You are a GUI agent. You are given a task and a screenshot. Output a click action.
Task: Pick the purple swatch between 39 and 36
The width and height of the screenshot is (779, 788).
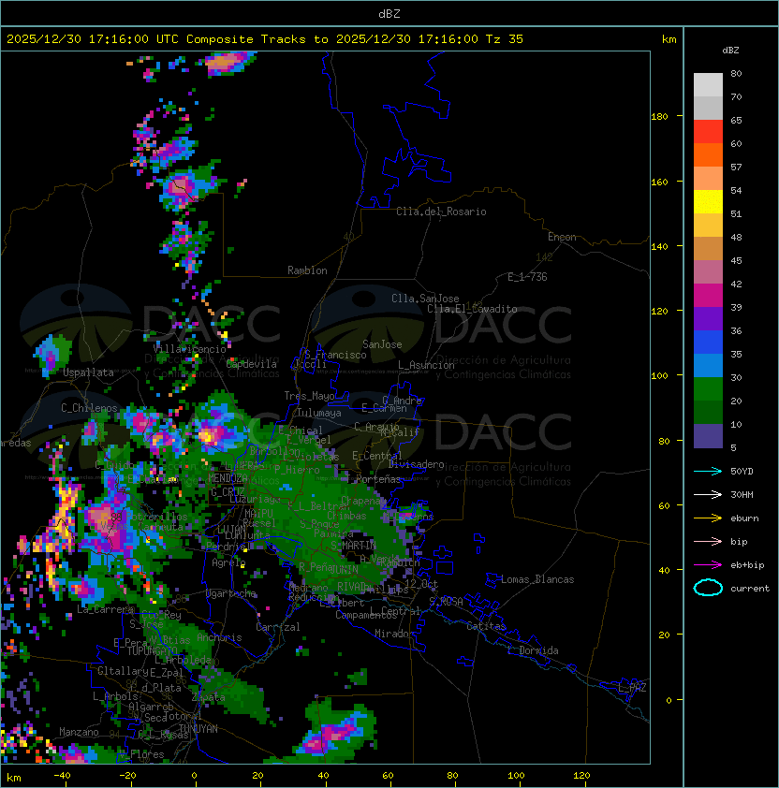tap(708, 318)
